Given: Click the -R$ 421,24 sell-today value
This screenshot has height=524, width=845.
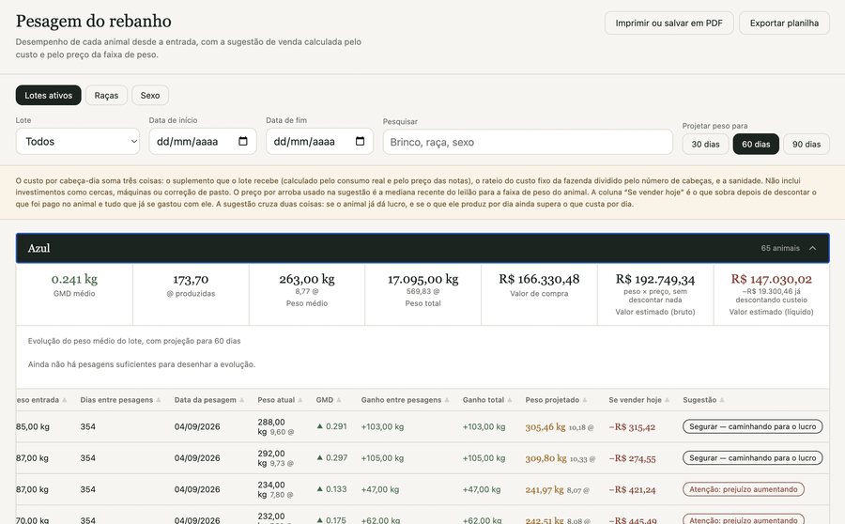Looking at the screenshot, I should (632, 490).
